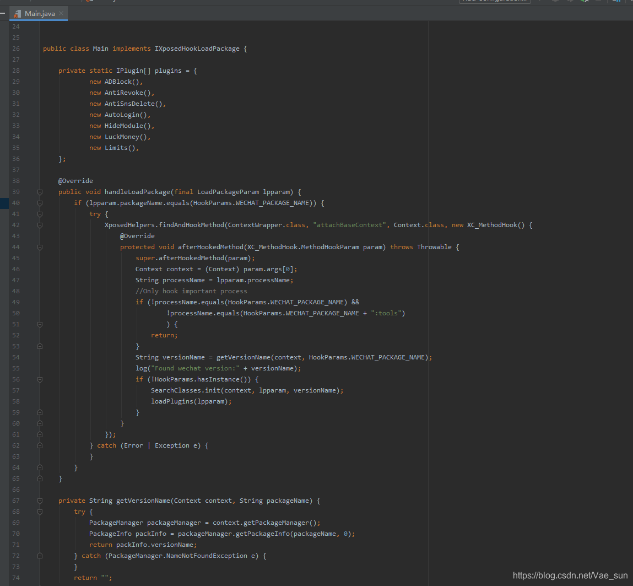
Task: Collapse the try block fold marker on line 41
Action: [40, 214]
